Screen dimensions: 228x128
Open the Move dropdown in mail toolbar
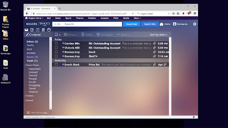(71, 34)
